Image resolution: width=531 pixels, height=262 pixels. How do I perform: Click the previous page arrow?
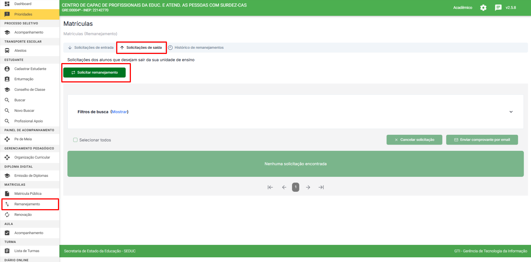point(284,187)
